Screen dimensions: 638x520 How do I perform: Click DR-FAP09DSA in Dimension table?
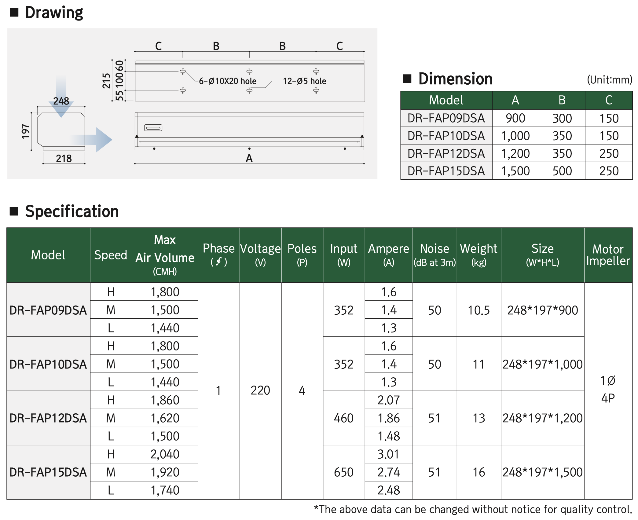pos(446,118)
